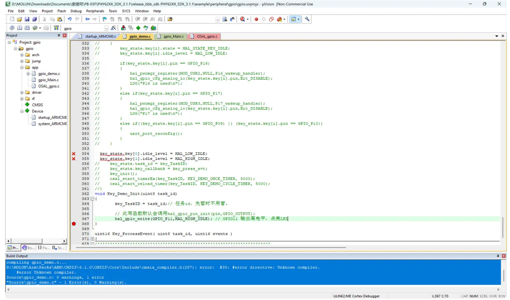Open Configuration wrench icon

[307, 19]
